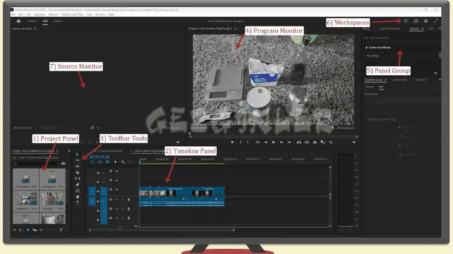Open the Quick Export share icon

point(416,21)
